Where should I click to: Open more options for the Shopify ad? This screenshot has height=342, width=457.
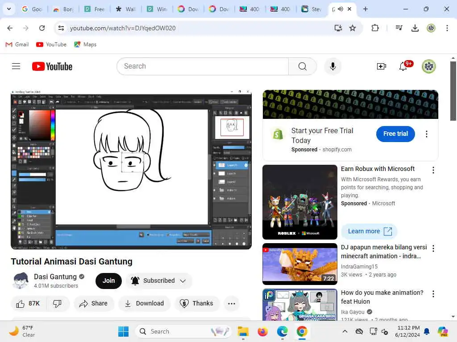426,134
